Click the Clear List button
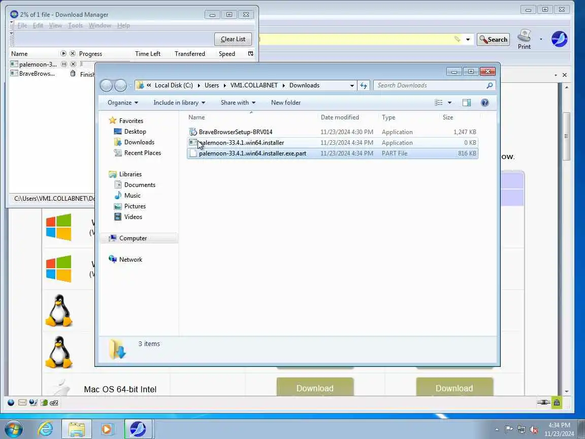585x439 pixels. [233, 39]
